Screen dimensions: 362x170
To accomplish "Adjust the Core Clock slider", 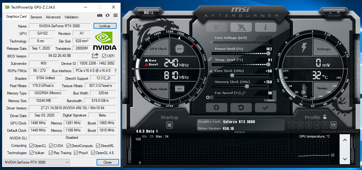I will coord(240,76).
